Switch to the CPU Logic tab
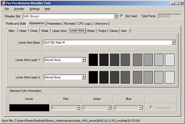185x124 pixels. tap(85, 24)
